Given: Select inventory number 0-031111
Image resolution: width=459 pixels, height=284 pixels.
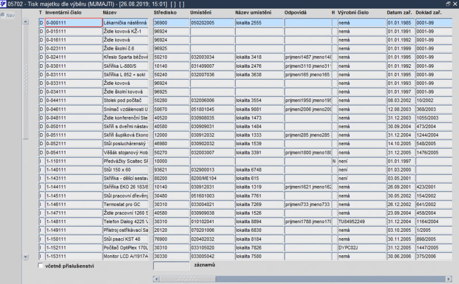Looking at the screenshot, I should click(x=74, y=75).
